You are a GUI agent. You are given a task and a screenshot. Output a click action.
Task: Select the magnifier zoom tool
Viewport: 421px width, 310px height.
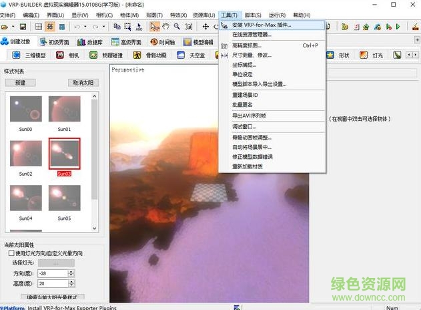tap(177, 26)
